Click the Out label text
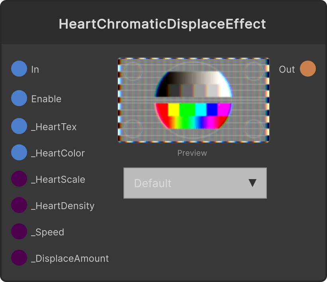The image size is (327, 282). tap(287, 69)
